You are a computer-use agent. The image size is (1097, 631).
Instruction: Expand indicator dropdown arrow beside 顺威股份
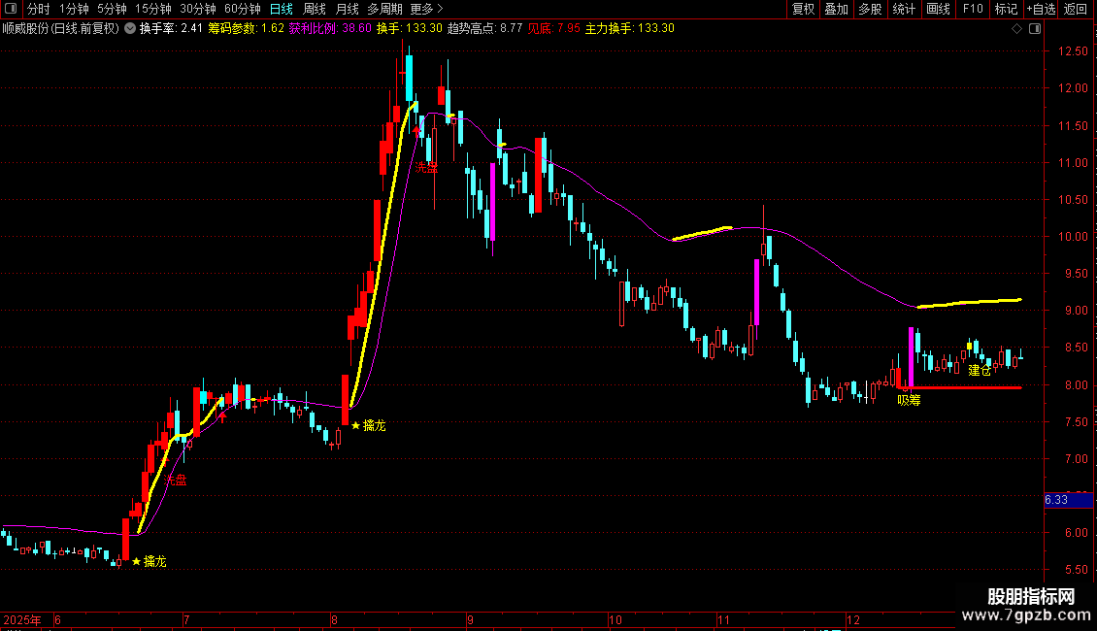[x=130, y=29]
